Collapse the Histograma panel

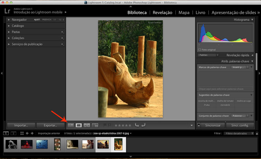click(x=252, y=20)
